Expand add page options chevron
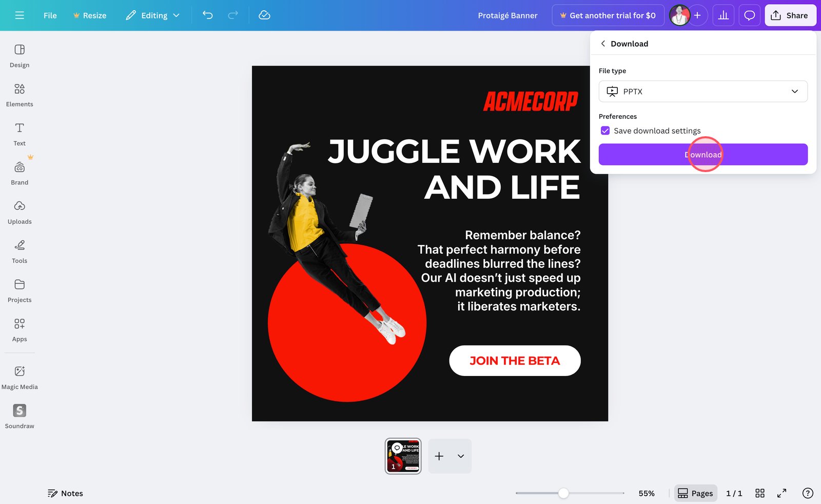Viewport: 821px width, 504px height. pos(461,456)
